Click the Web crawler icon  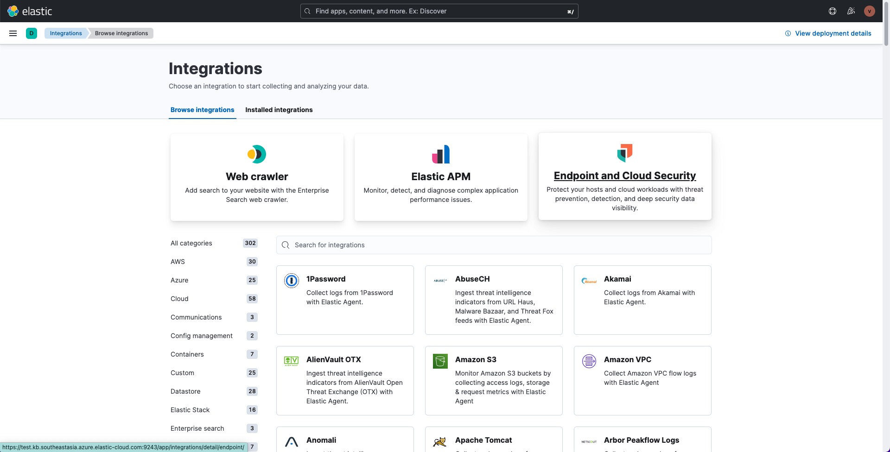coord(257,154)
